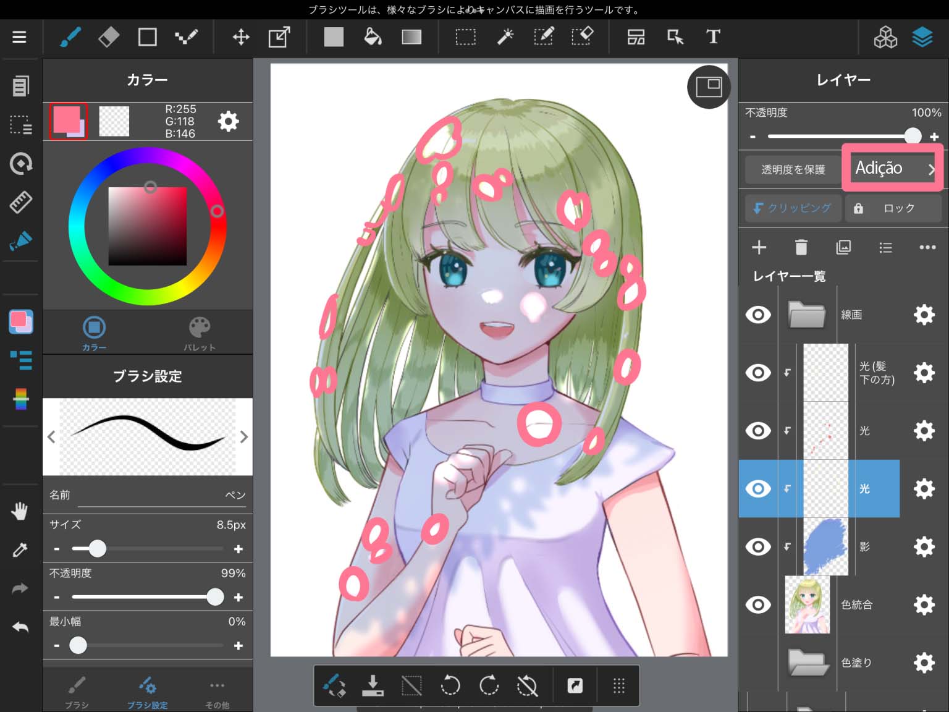Open color settings gear

(228, 121)
